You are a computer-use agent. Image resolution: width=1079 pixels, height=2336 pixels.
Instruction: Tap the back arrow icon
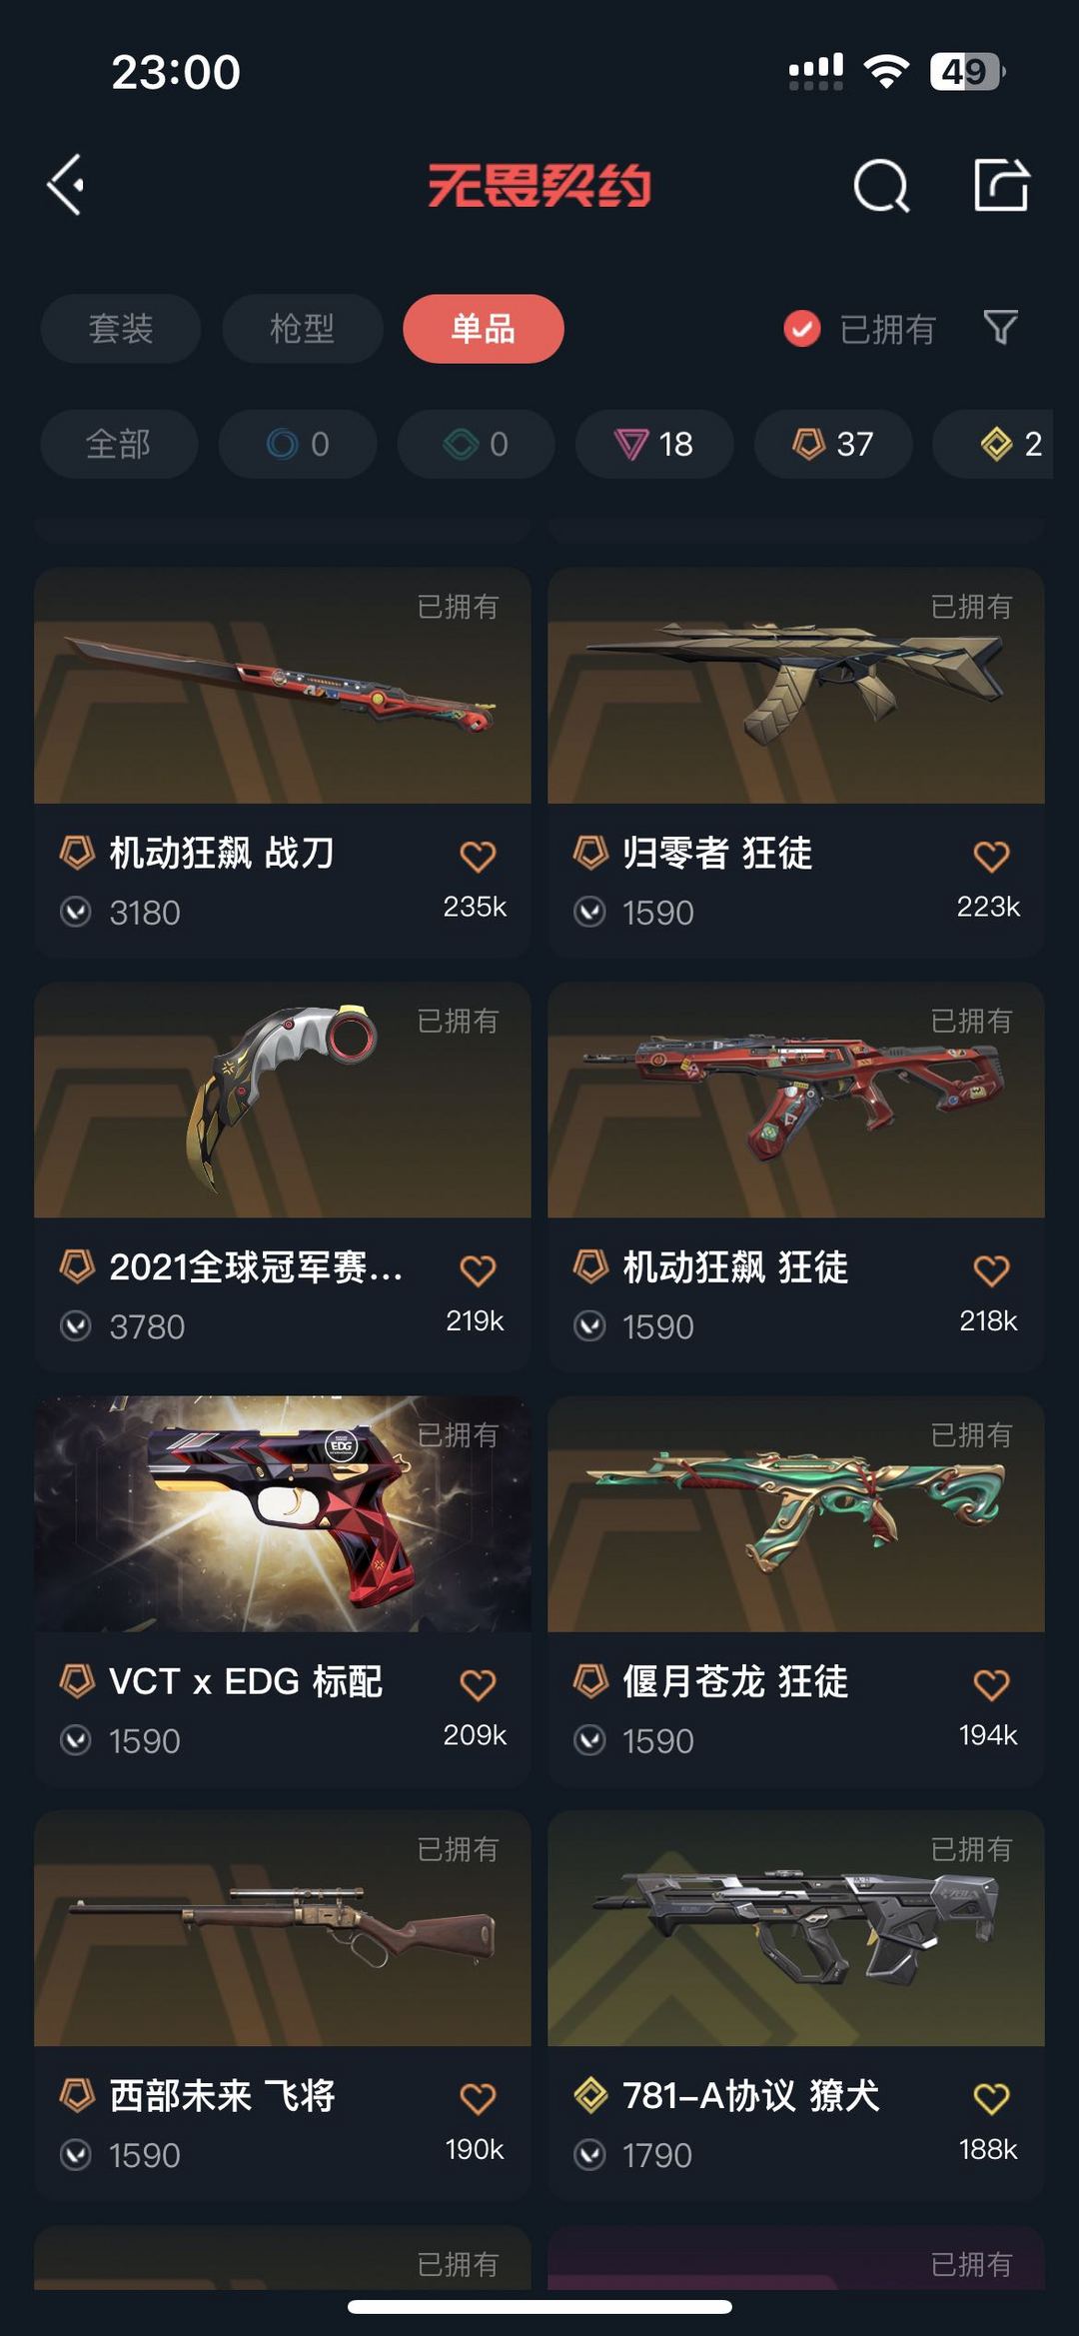tap(66, 185)
